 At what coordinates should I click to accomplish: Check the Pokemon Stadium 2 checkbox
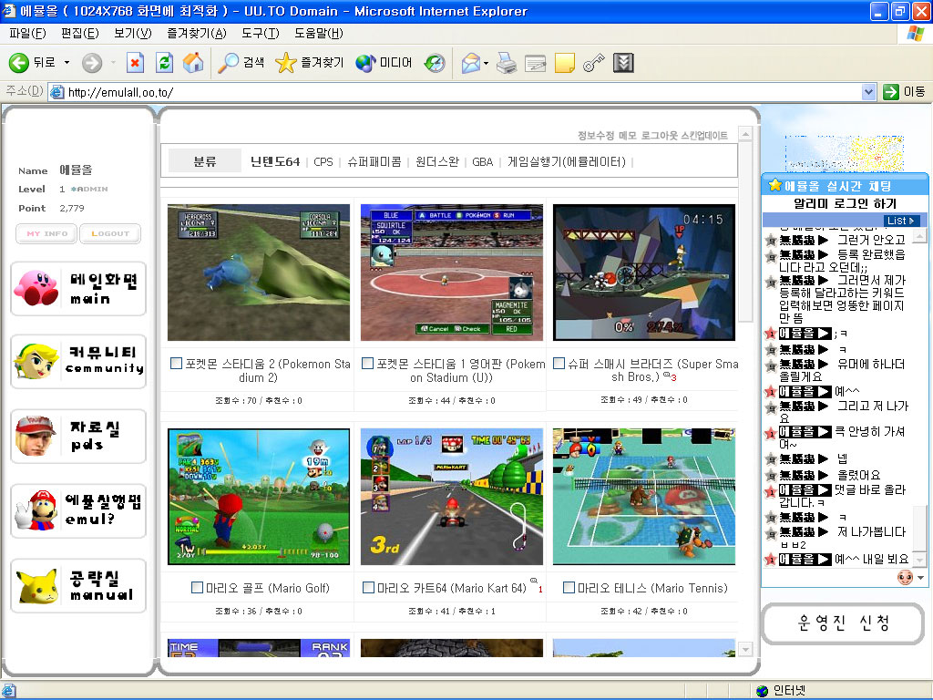177,364
